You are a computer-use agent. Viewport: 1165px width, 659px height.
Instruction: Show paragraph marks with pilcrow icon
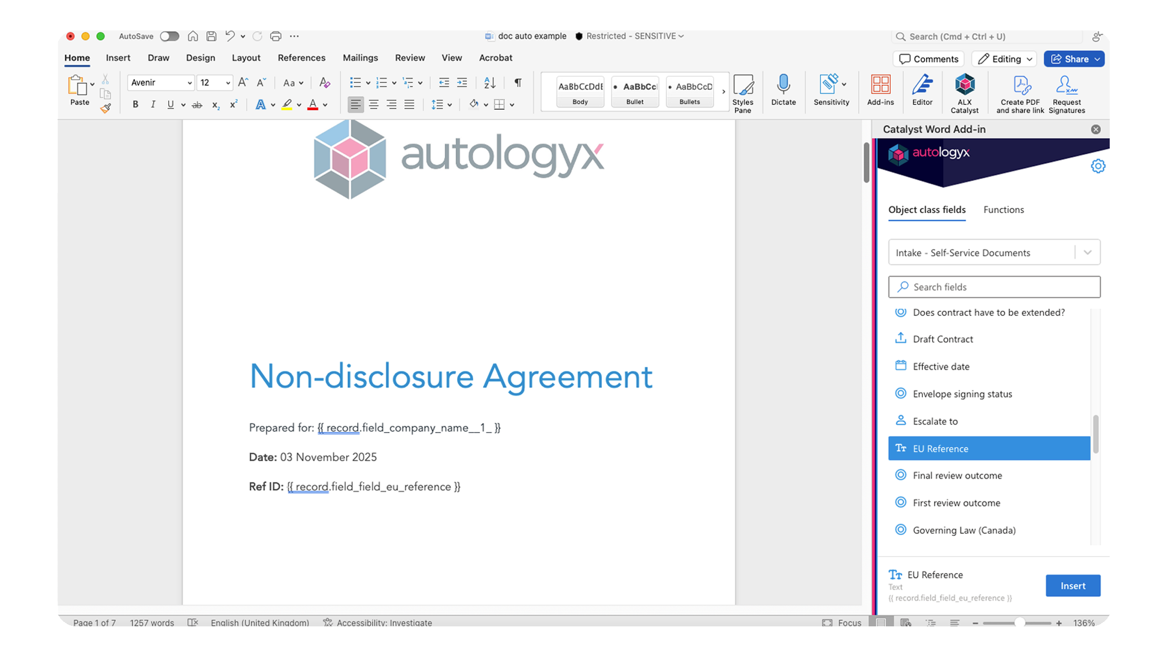click(518, 82)
